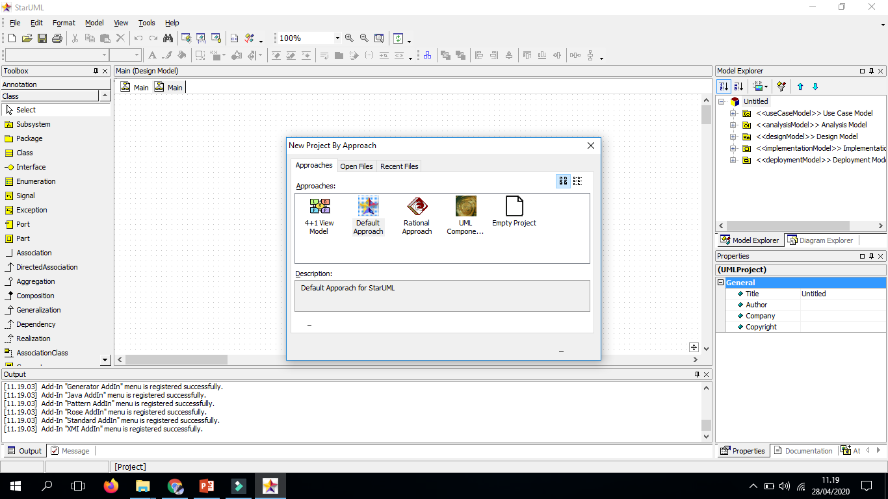
Task: Expand the Implementation Model tree node
Action: point(733,148)
